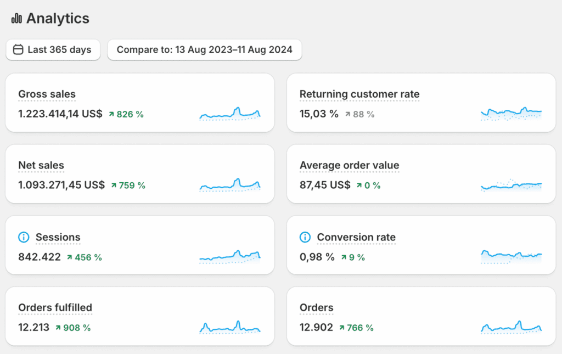Open the Net sales report
This screenshot has width=562, height=354.
click(x=41, y=165)
